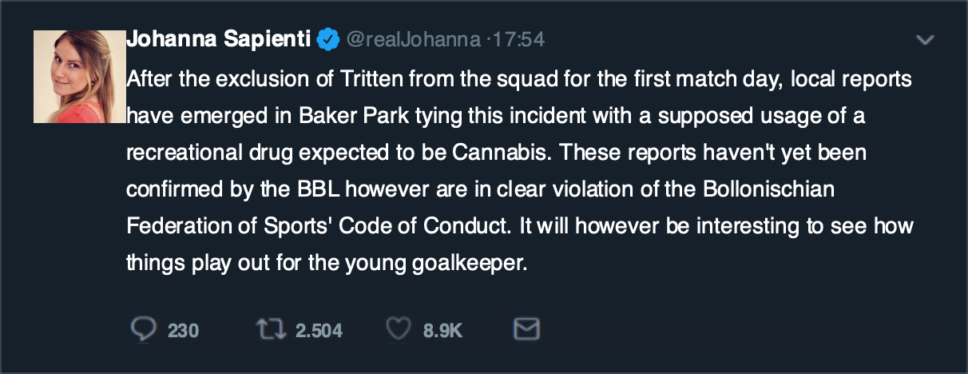Click the 2.504 retweets count
This screenshot has height=374, width=968.
319,330
